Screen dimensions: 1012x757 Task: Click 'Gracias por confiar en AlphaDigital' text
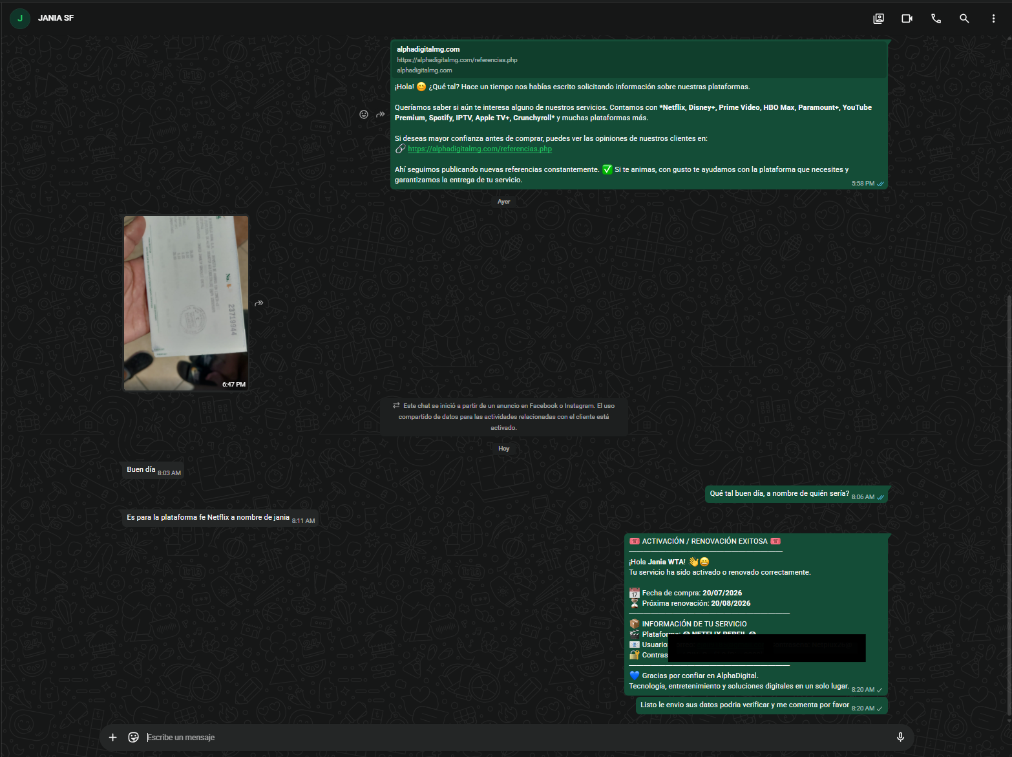click(x=700, y=676)
